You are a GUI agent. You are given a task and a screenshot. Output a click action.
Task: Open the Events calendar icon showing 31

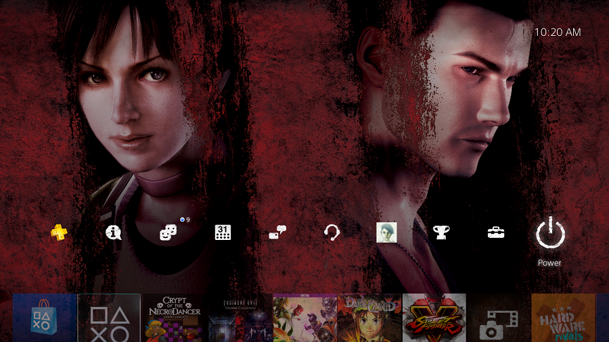point(223,233)
